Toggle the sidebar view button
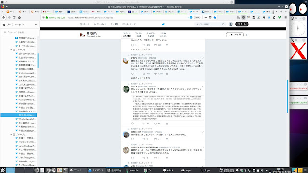The width and height of the screenshot is (308, 173). [244, 17]
